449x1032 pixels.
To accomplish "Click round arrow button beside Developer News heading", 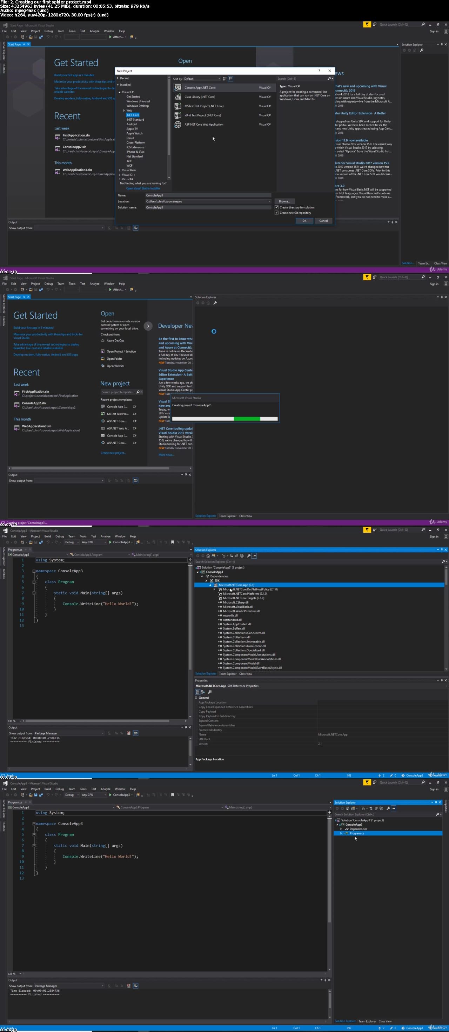I will point(148,326).
